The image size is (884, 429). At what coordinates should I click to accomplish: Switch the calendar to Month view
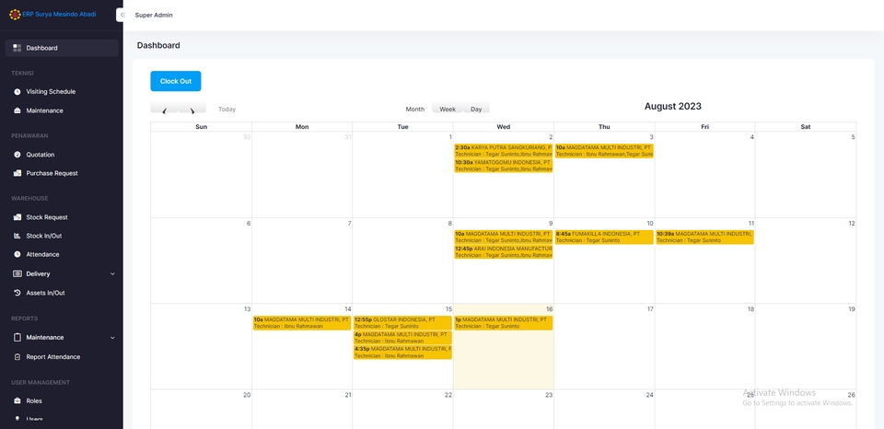[415, 110]
